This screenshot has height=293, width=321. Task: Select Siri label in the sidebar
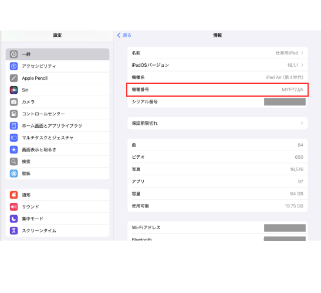(25, 90)
